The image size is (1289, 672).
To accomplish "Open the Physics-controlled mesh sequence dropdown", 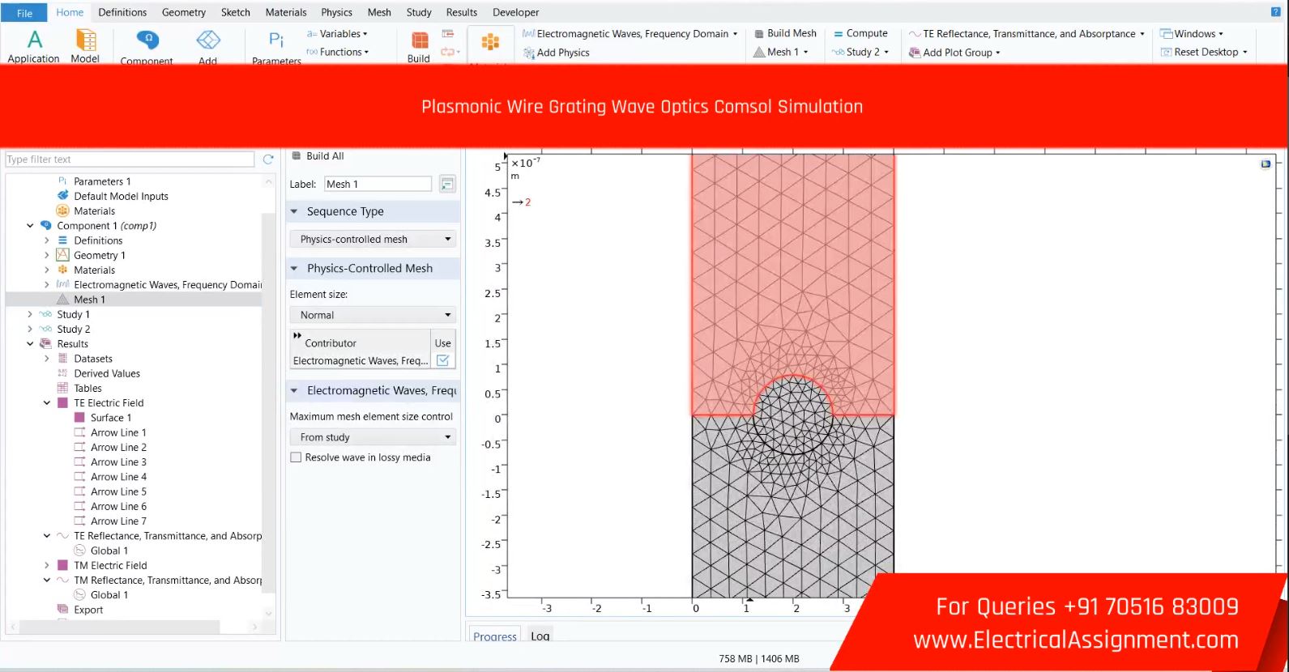I will [373, 240].
